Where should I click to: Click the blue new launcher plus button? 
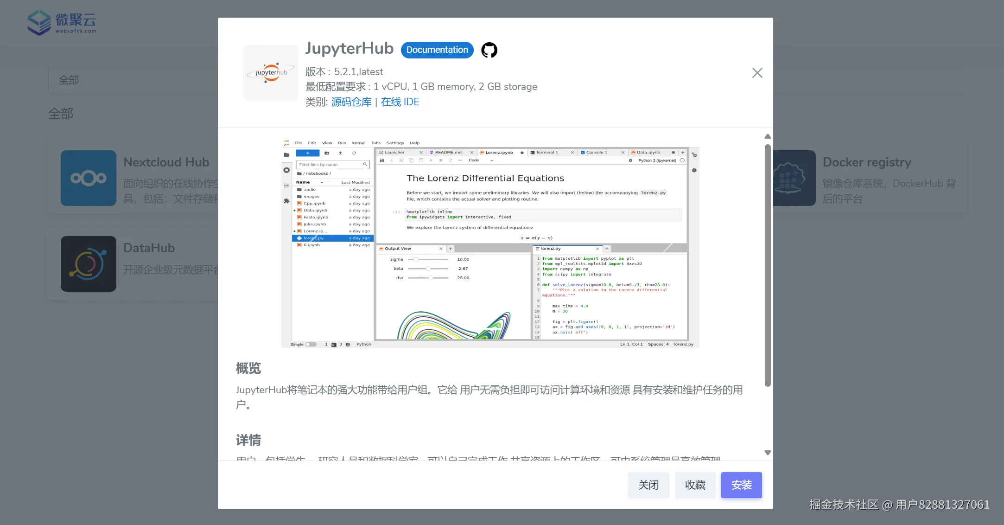[x=308, y=153]
